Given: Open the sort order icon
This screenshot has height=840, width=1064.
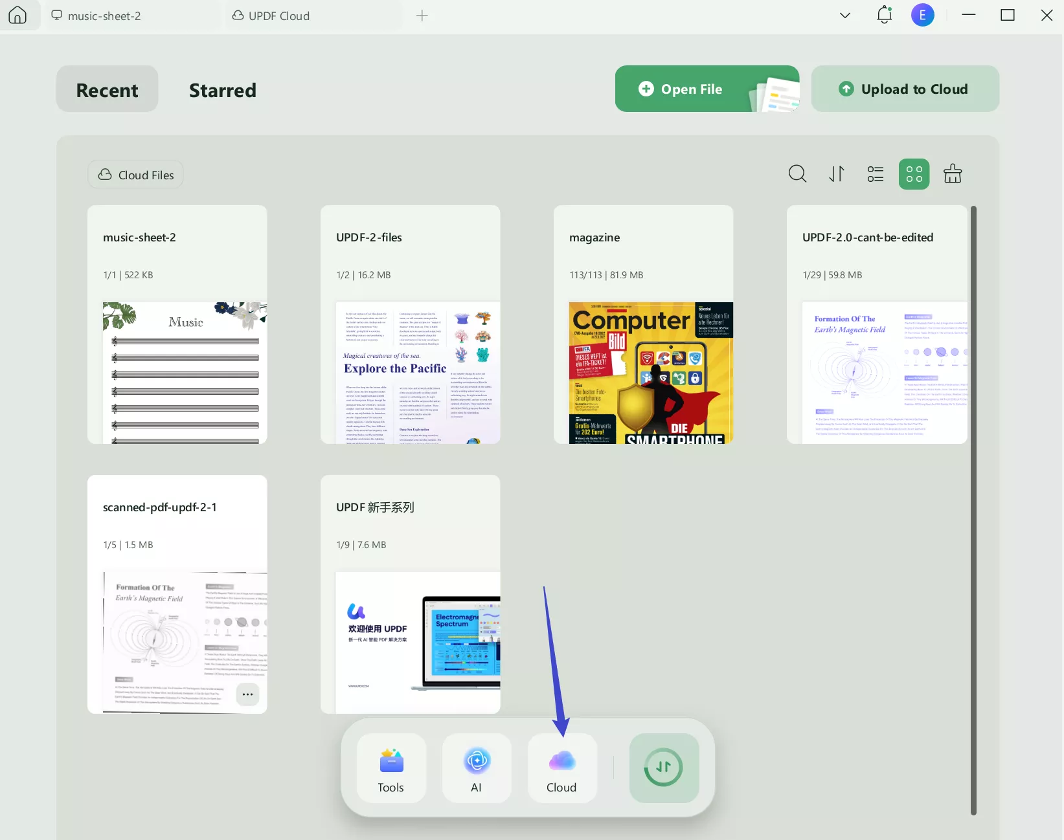Looking at the screenshot, I should tap(837, 174).
